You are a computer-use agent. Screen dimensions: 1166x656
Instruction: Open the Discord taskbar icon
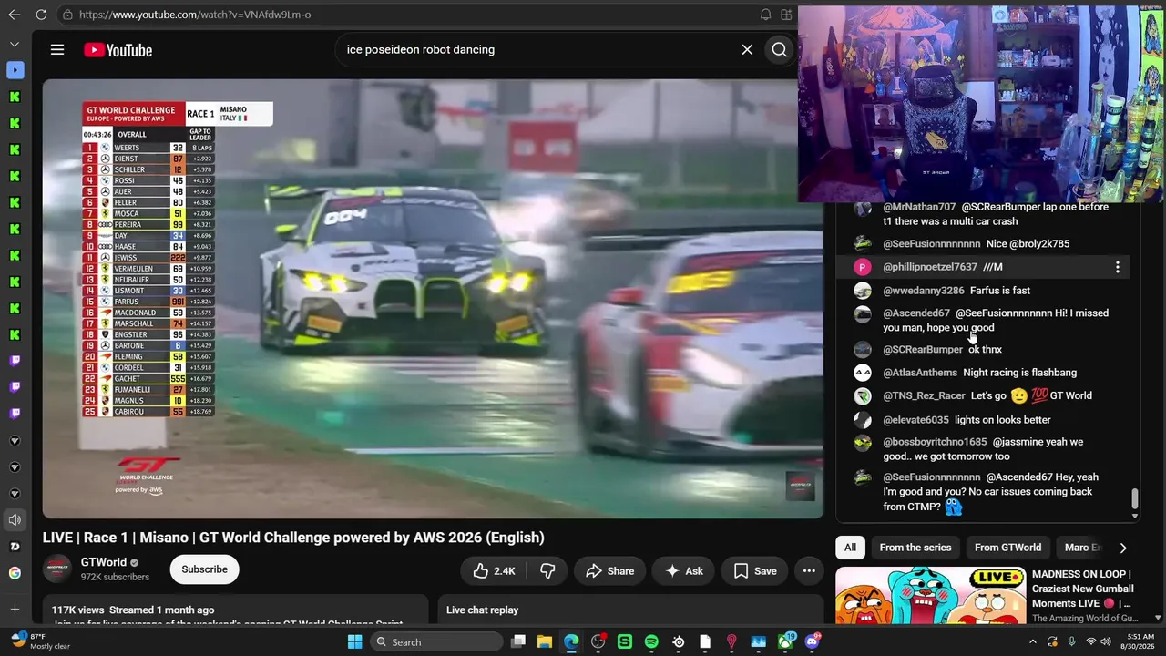[x=812, y=641]
